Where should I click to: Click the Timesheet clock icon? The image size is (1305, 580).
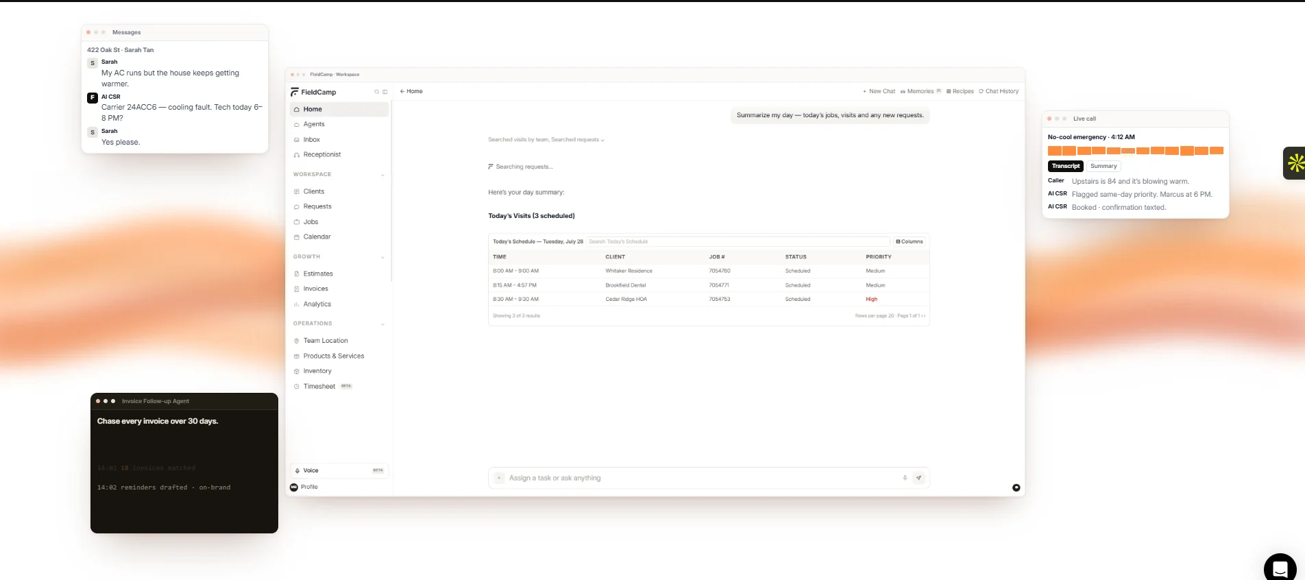[297, 386]
